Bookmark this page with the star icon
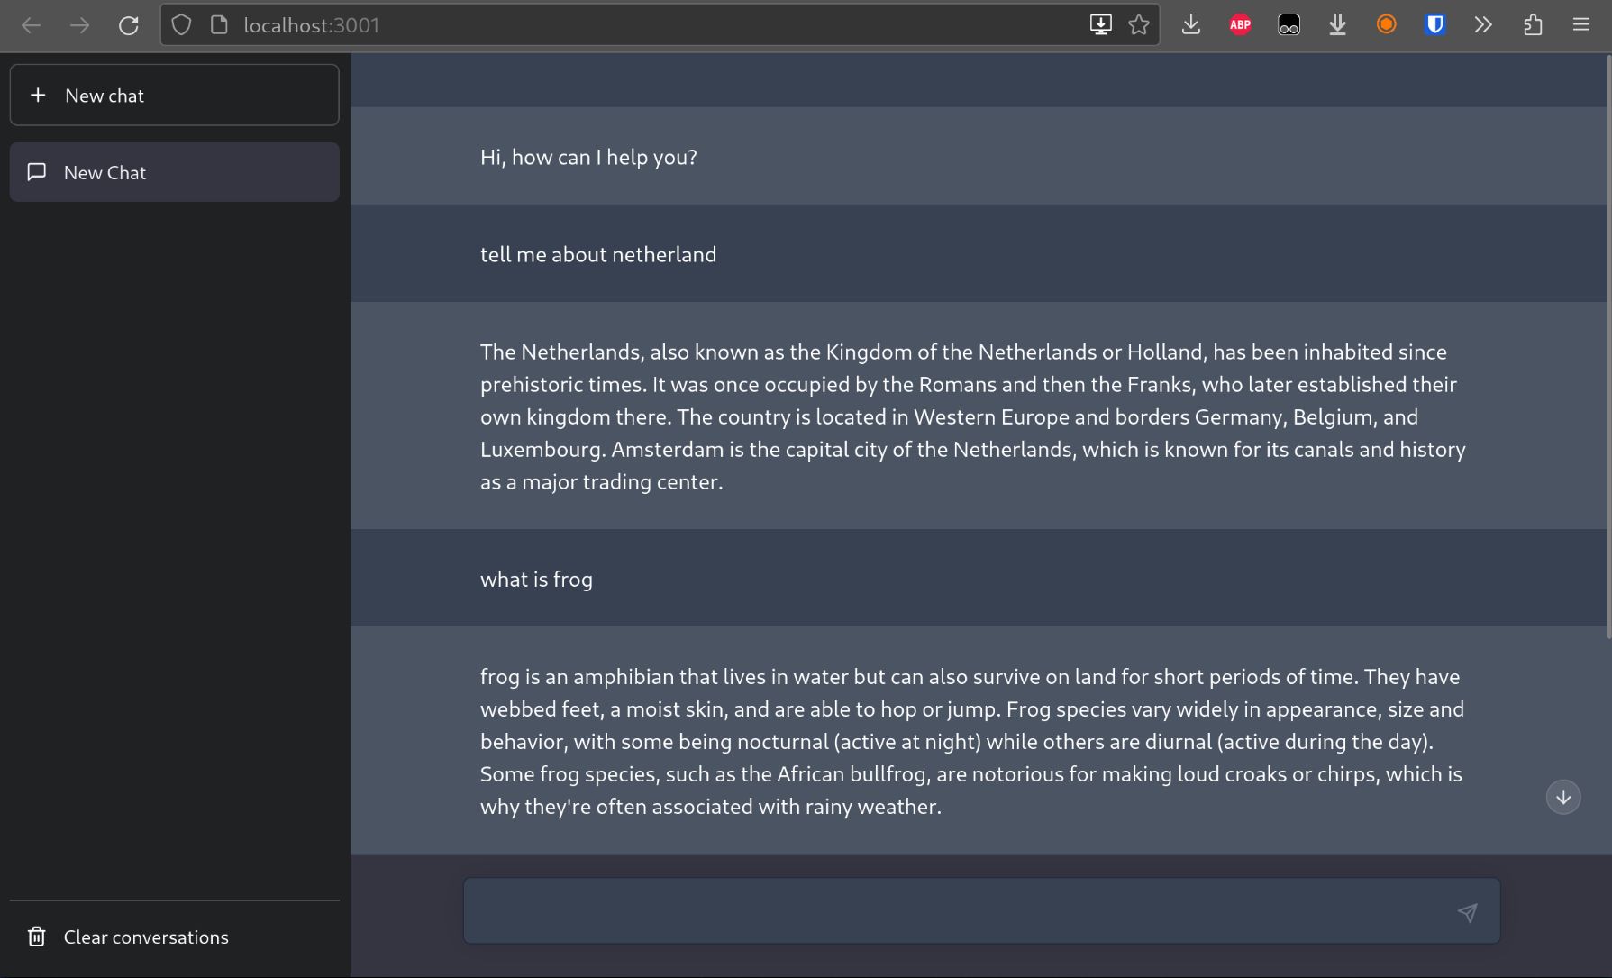Viewport: 1612px width, 978px height. pyautogui.click(x=1139, y=25)
